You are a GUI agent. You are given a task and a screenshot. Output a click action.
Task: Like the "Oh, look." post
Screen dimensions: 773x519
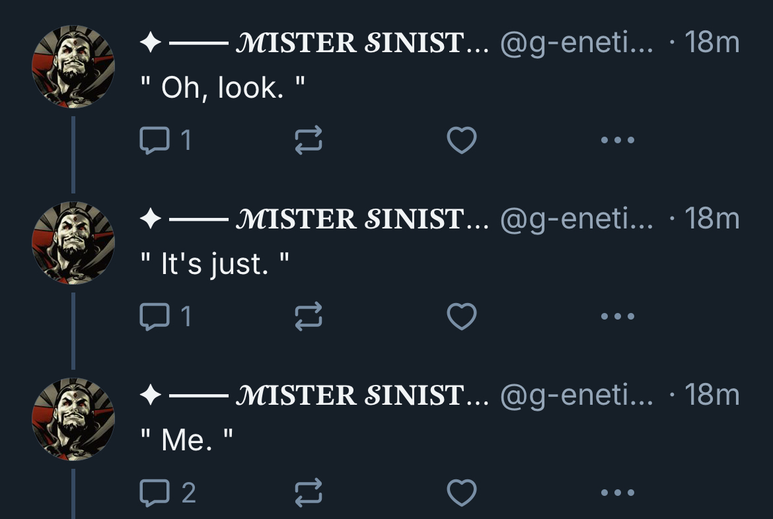pos(462,140)
